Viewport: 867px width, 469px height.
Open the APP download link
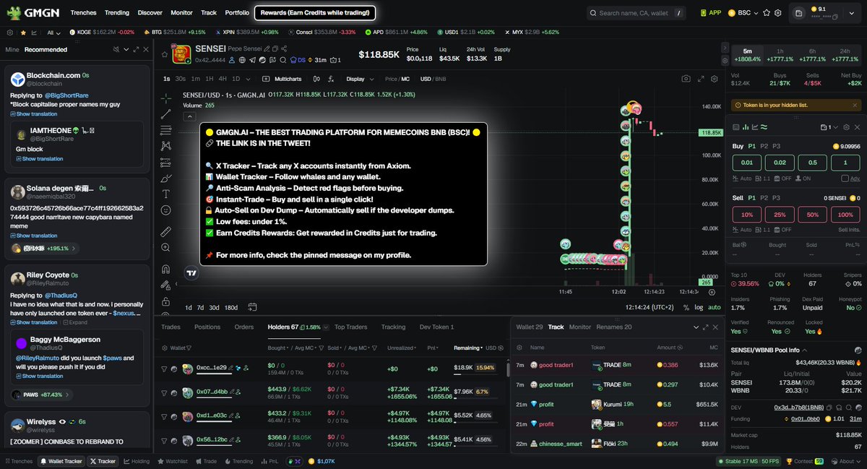coord(710,13)
